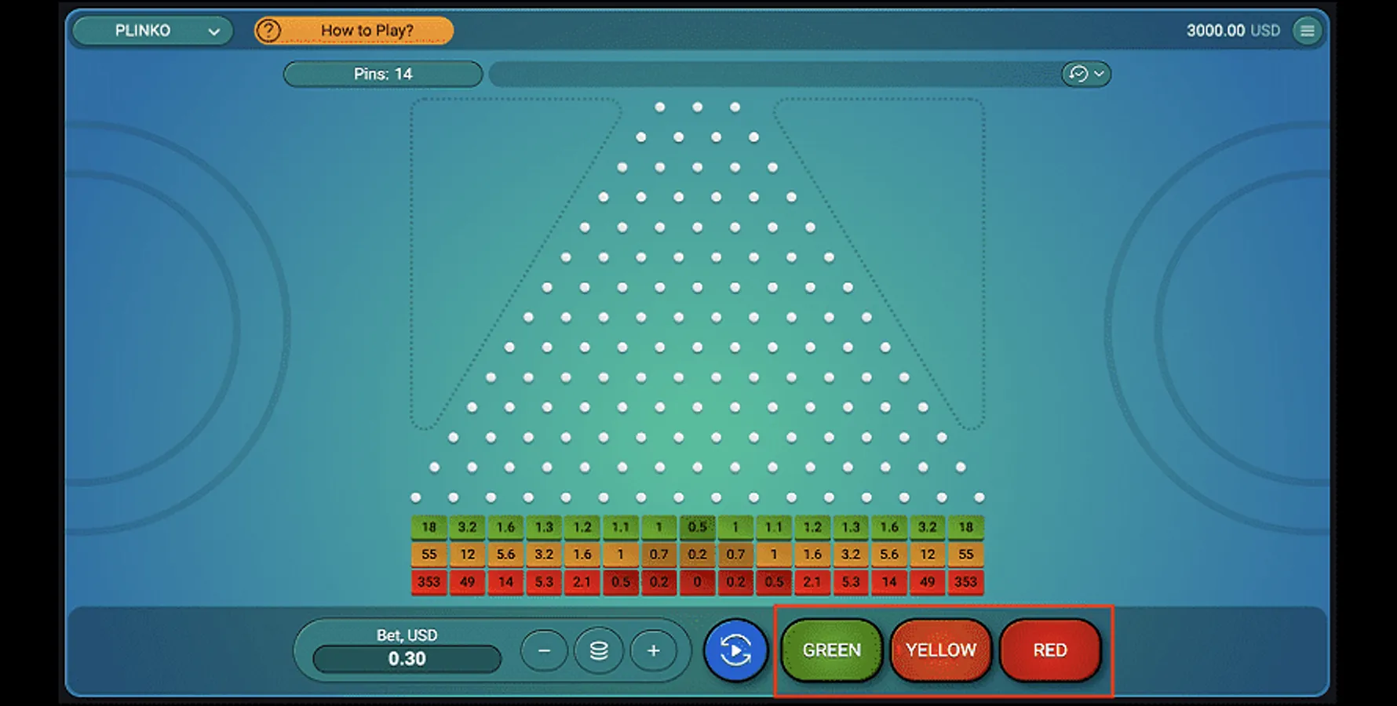Click the question mark help icon

click(268, 31)
